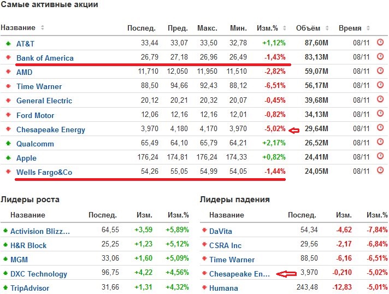The image size is (389, 294).
Task: Click the clock icon in Apple row
Action: pos(380,157)
